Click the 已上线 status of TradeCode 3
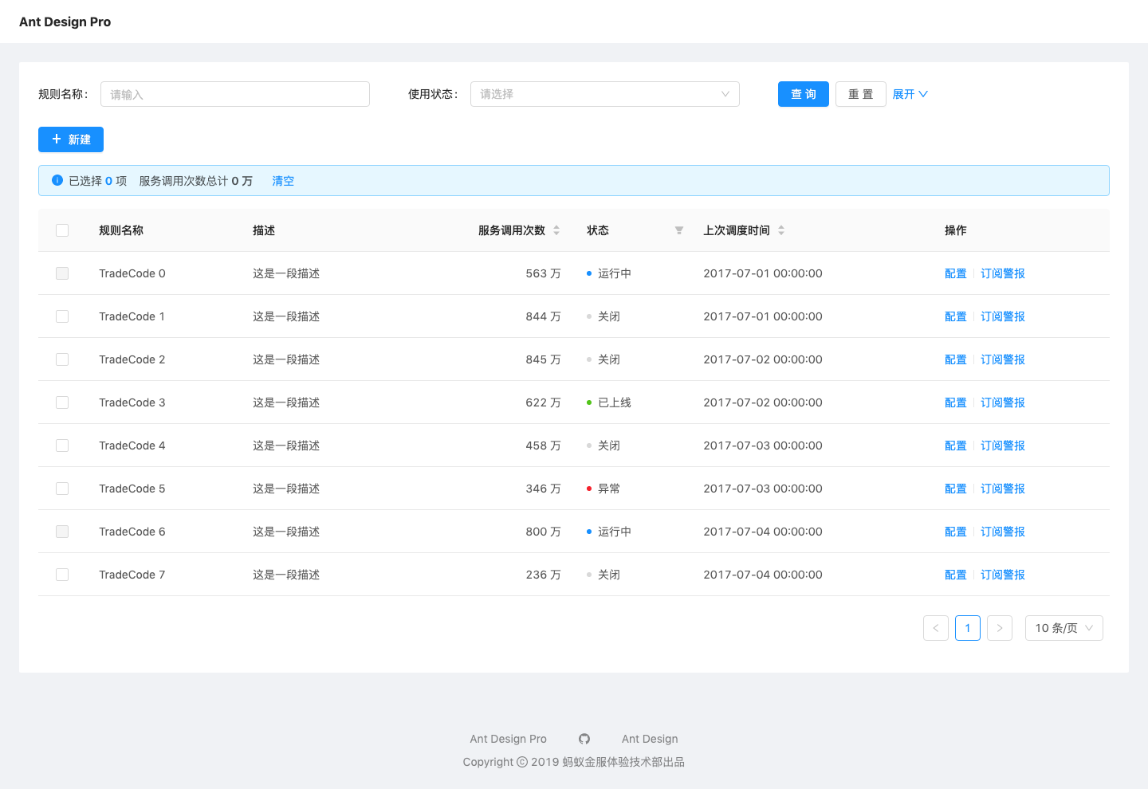The height and width of the screenshot is (789, 1148). 609,402
